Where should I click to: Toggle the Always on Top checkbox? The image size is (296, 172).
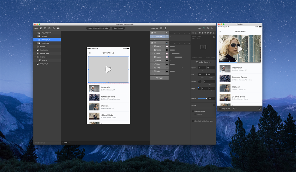[x=220, y=109]
